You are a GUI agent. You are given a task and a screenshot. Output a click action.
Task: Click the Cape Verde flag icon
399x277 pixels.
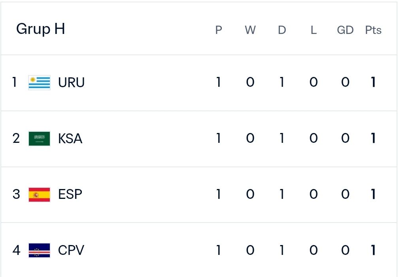click(39, 250)
